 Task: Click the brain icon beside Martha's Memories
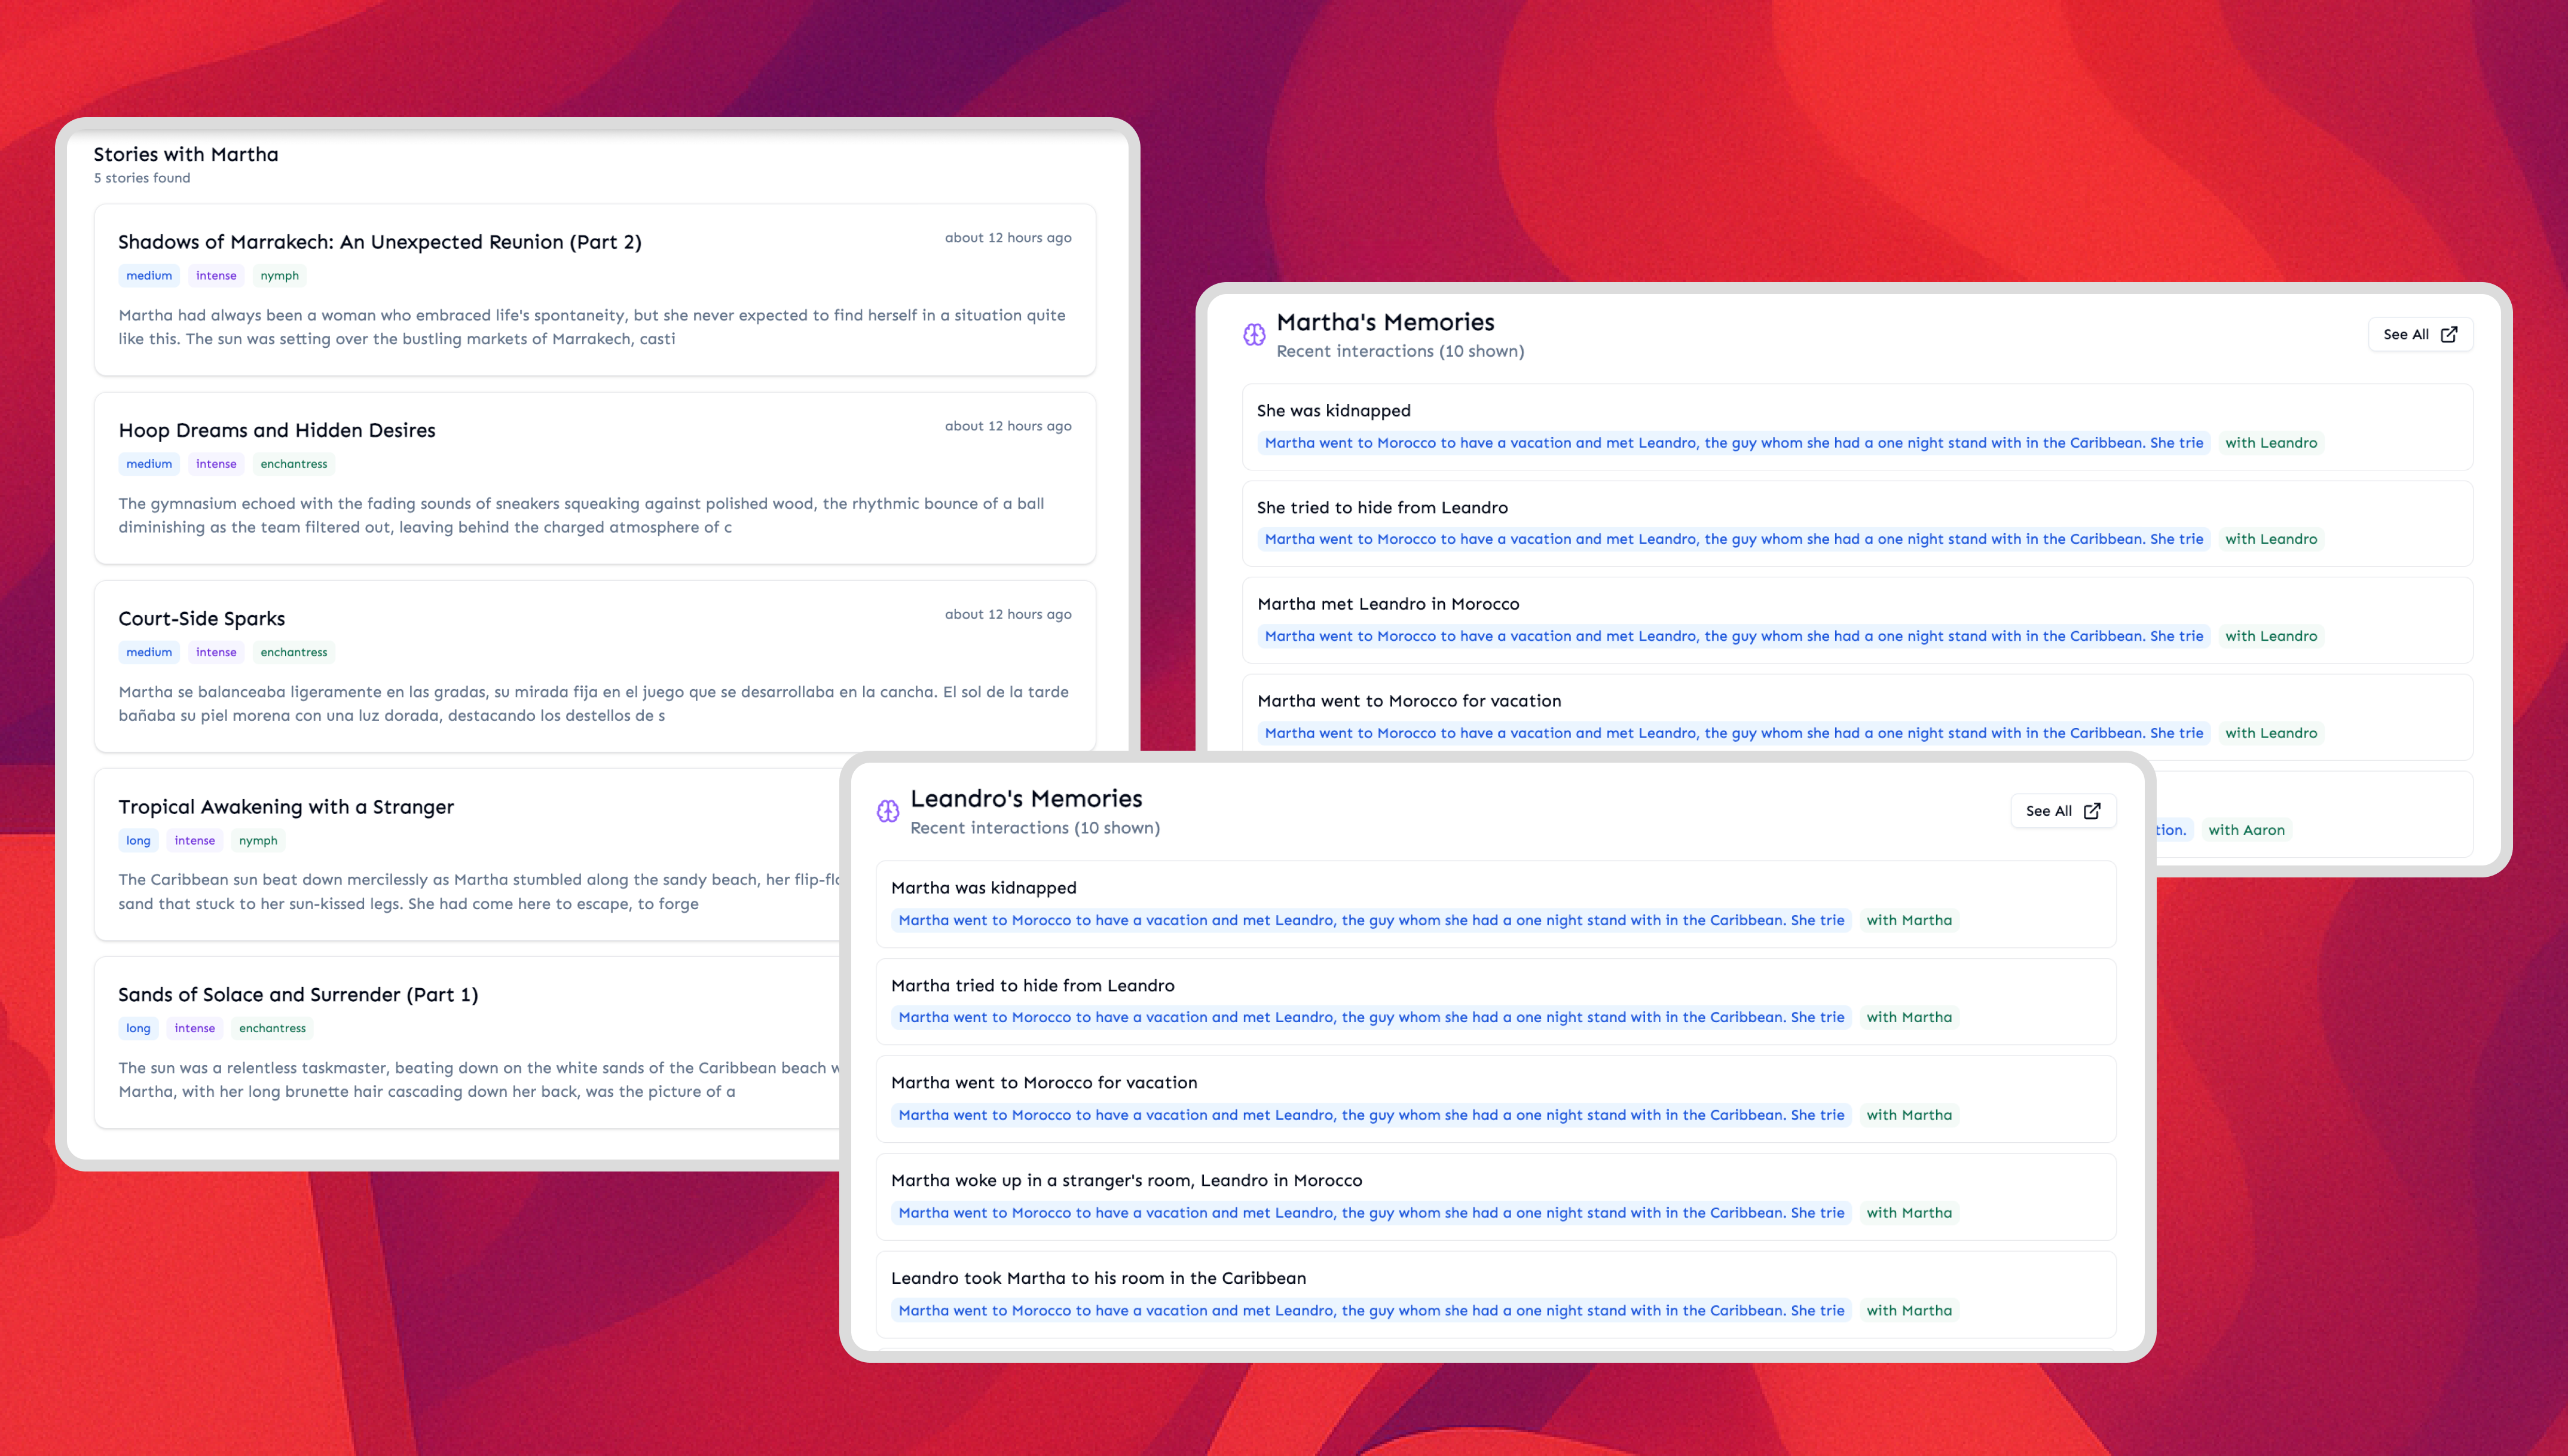coord(1254,335)
